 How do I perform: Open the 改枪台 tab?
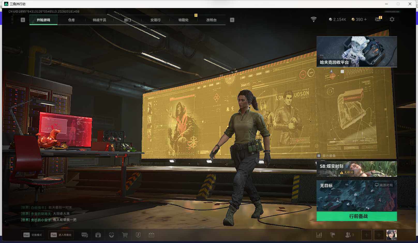(211, 20)
